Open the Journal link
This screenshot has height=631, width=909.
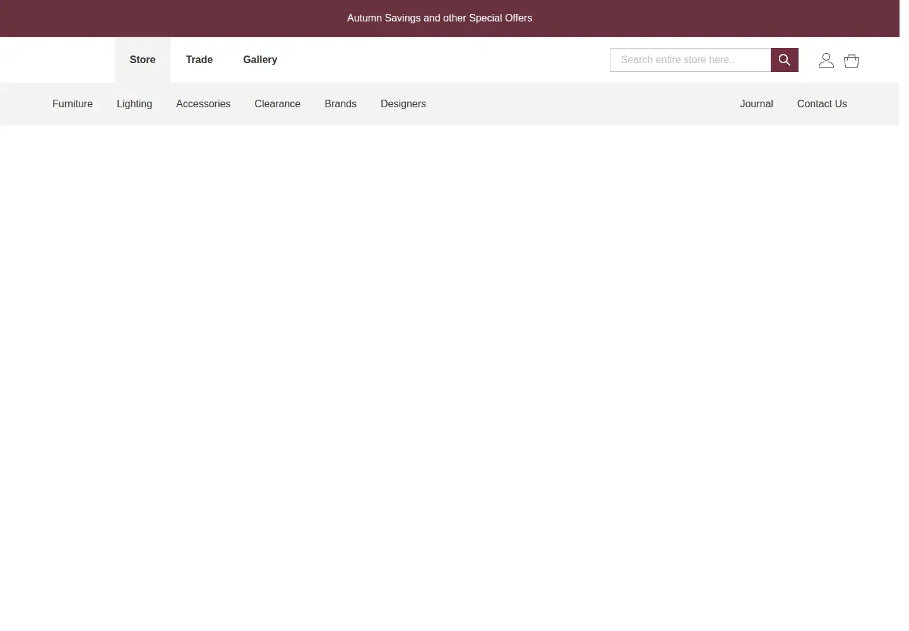757,104
